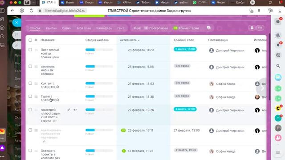Click kanban stage bar of Пост теплый контур
This screenshot has height=160, width=285.
(x=99, y=50)
